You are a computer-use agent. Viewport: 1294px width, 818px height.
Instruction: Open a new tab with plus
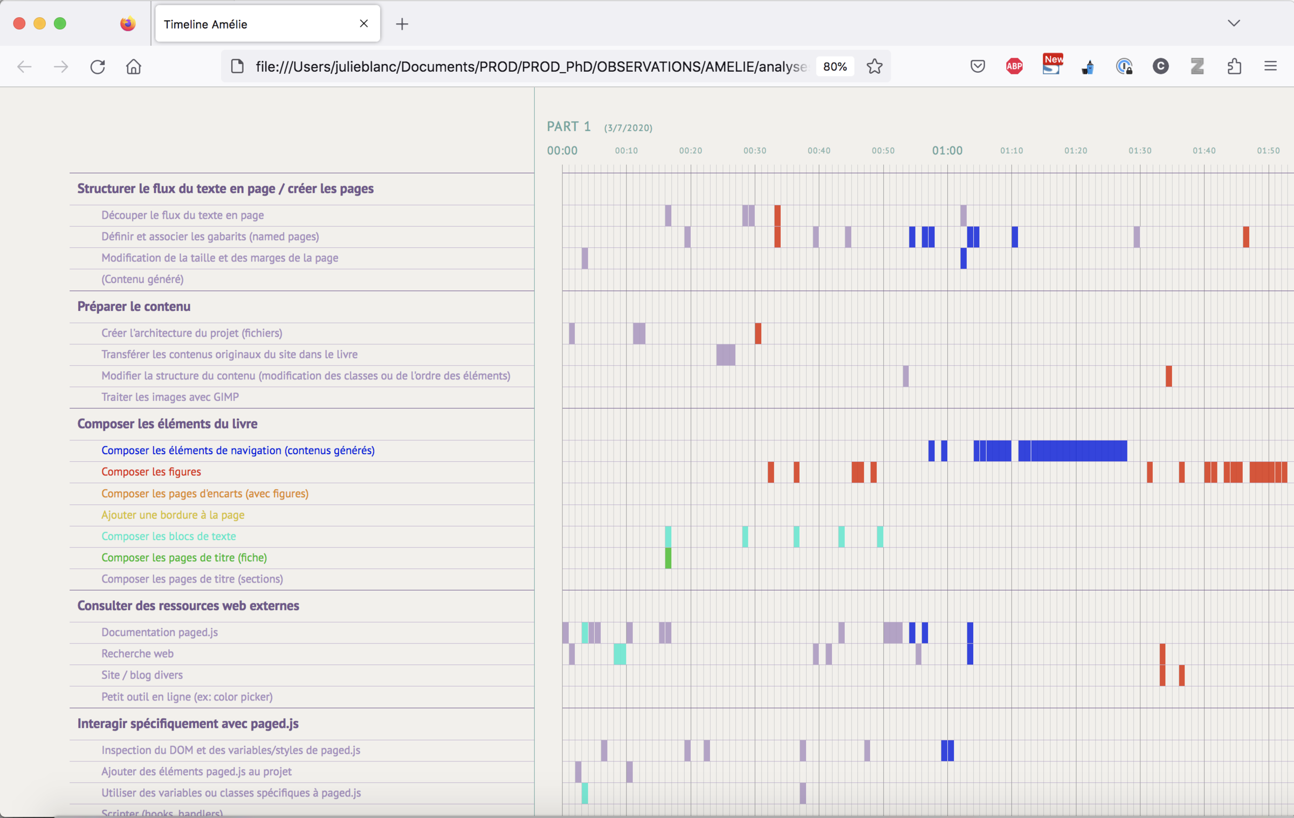click(402, 24)
